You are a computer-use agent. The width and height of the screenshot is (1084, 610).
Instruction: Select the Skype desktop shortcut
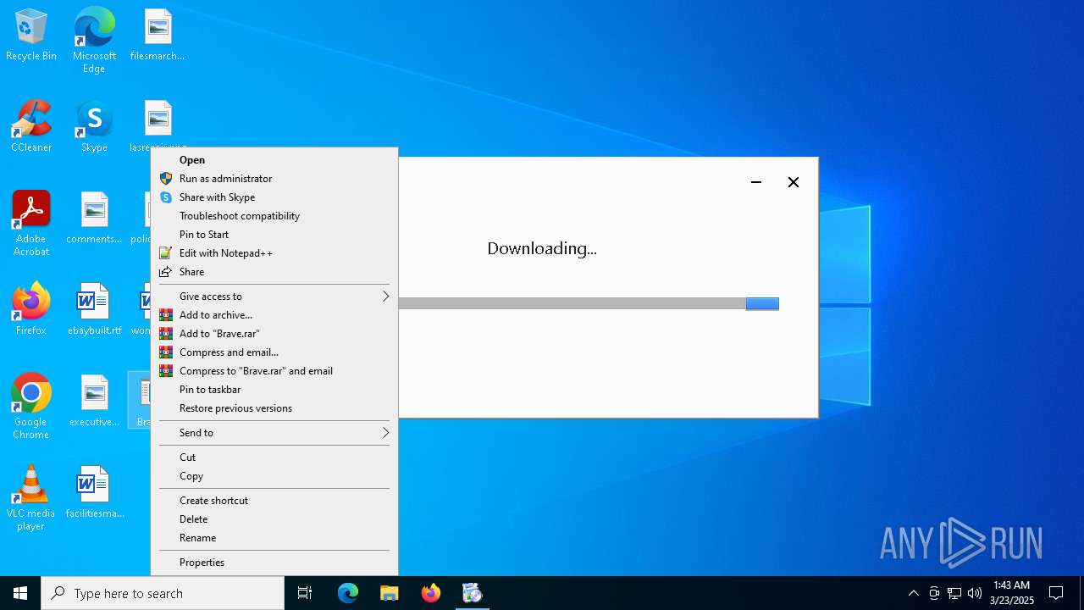point(94,127)
